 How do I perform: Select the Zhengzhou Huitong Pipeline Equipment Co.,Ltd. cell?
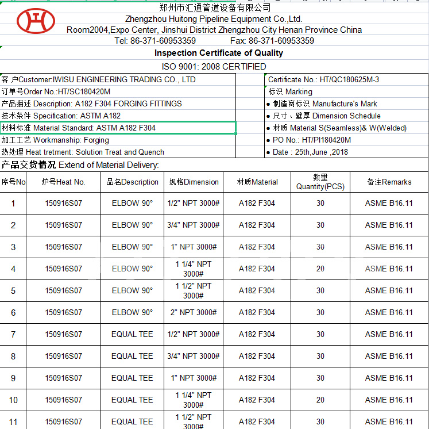[x=214, y=19]
